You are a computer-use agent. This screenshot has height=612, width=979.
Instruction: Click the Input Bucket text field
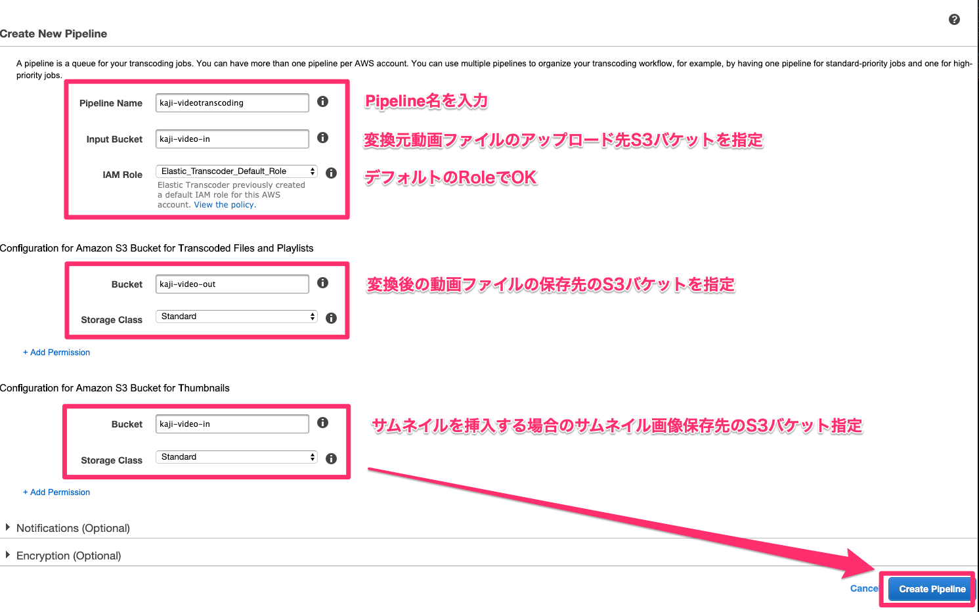[232, 139]
